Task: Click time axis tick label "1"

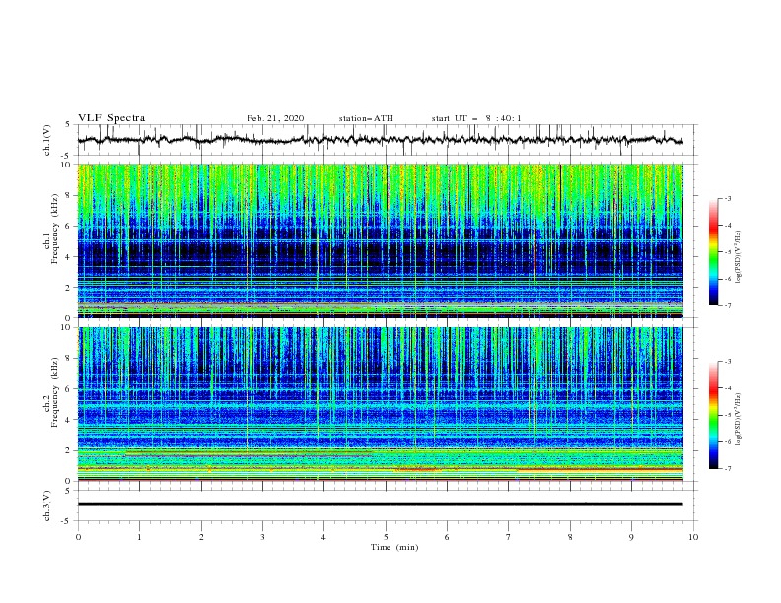Action: tap(139, 537)
